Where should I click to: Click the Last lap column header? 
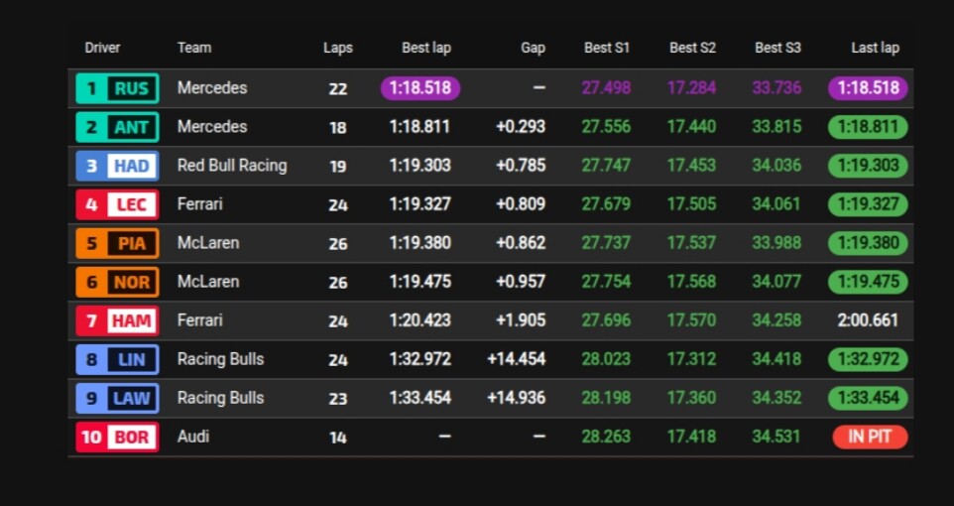click(875, 48)
